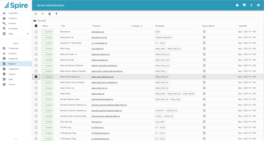Screen dimensions: 264x141
Task: Click the delete trash icon in toolbar
Action: [50, 14]
